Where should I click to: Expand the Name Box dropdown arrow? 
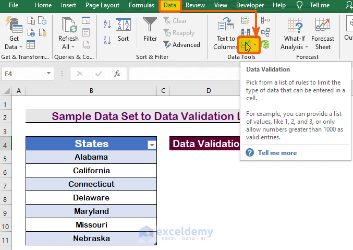(50, 74)
